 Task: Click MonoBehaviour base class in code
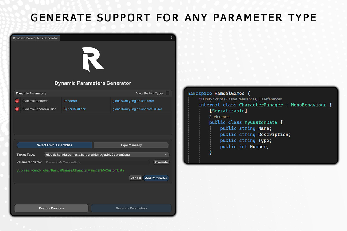click(309, 105)
